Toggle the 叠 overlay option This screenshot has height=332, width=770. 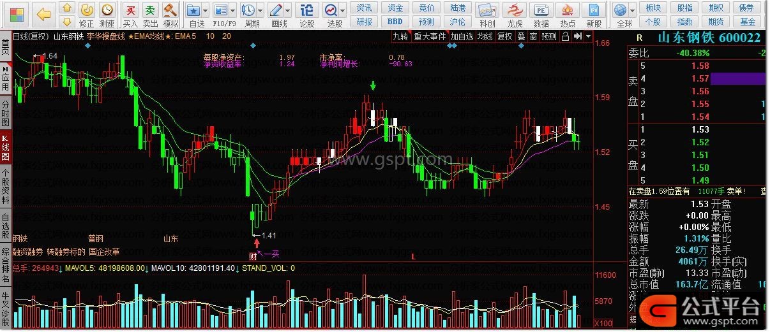click(521, 36)
